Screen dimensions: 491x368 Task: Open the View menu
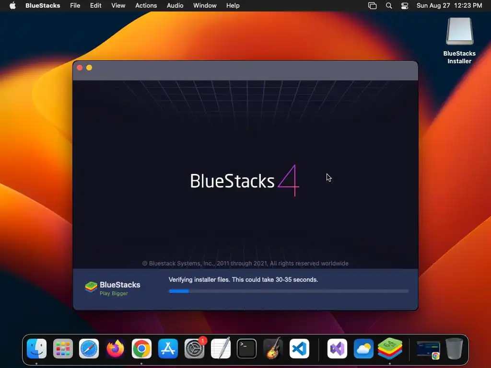118,6
